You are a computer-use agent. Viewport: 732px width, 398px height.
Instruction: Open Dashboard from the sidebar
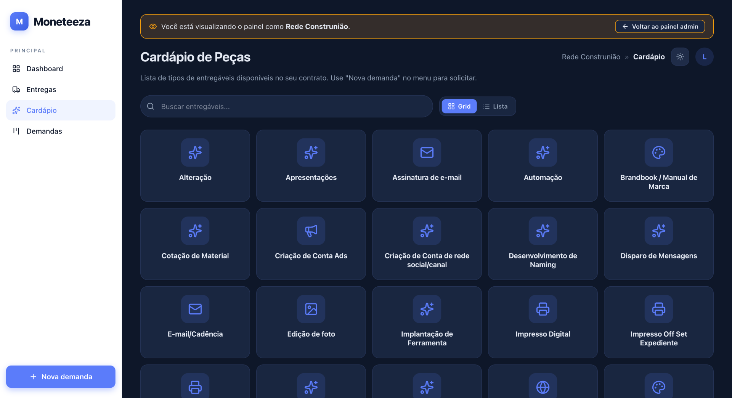click(x=61, y=69)
